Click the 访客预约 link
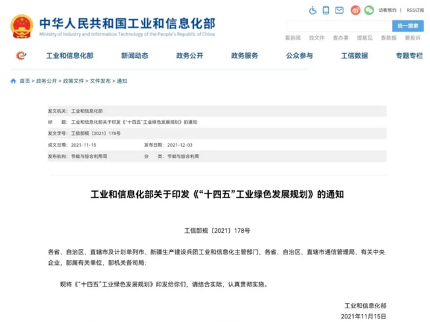This screenshot has height=322, width=430. [387, 10]
